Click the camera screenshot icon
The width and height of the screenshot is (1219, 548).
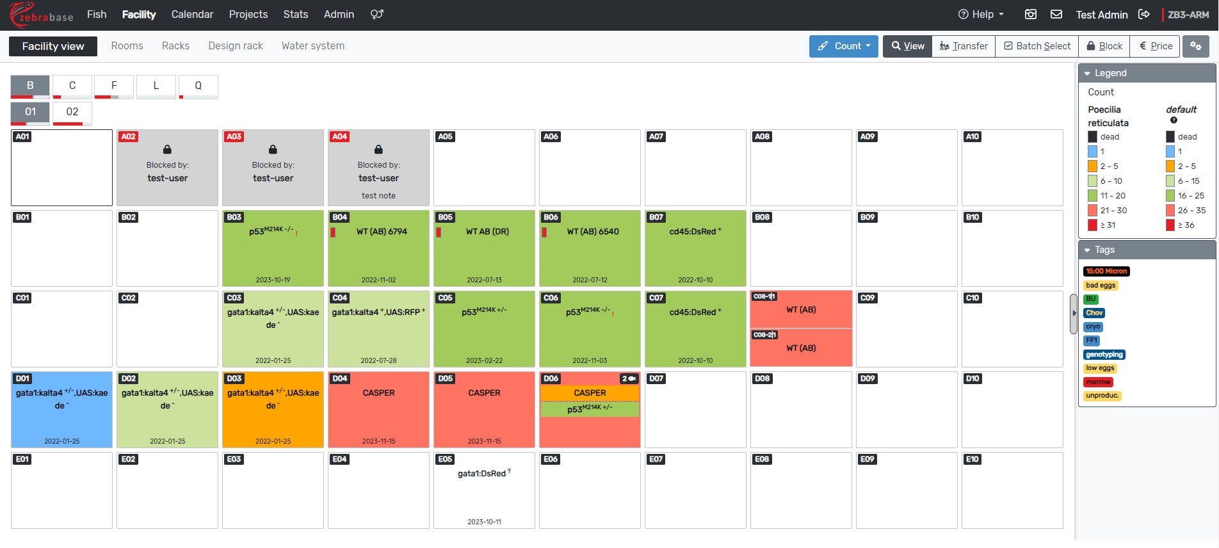[x=1031, y=14]
